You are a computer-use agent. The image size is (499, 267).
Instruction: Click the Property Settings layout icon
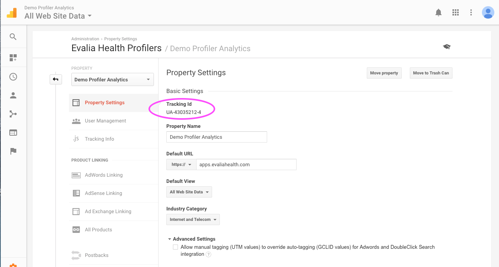(76, 103)
